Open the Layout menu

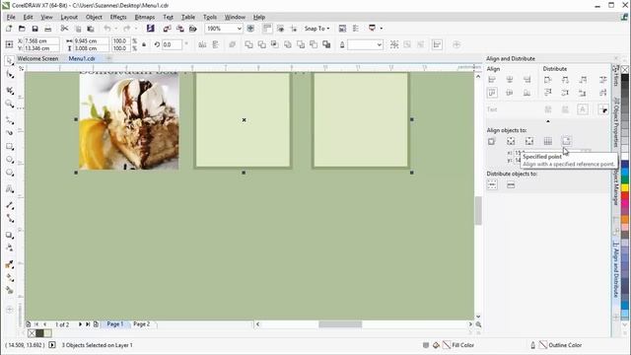point(69,17)
